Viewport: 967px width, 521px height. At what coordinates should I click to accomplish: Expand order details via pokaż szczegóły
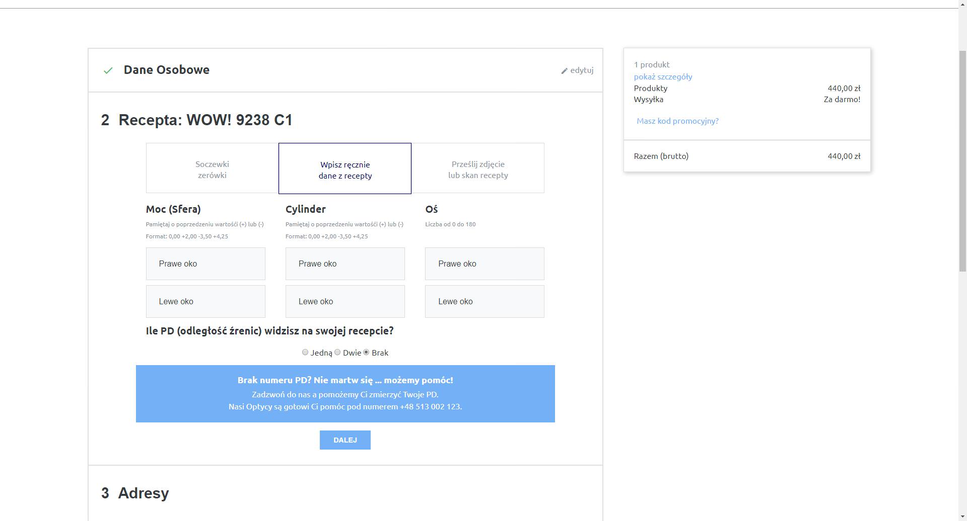(x=663, y=76)
